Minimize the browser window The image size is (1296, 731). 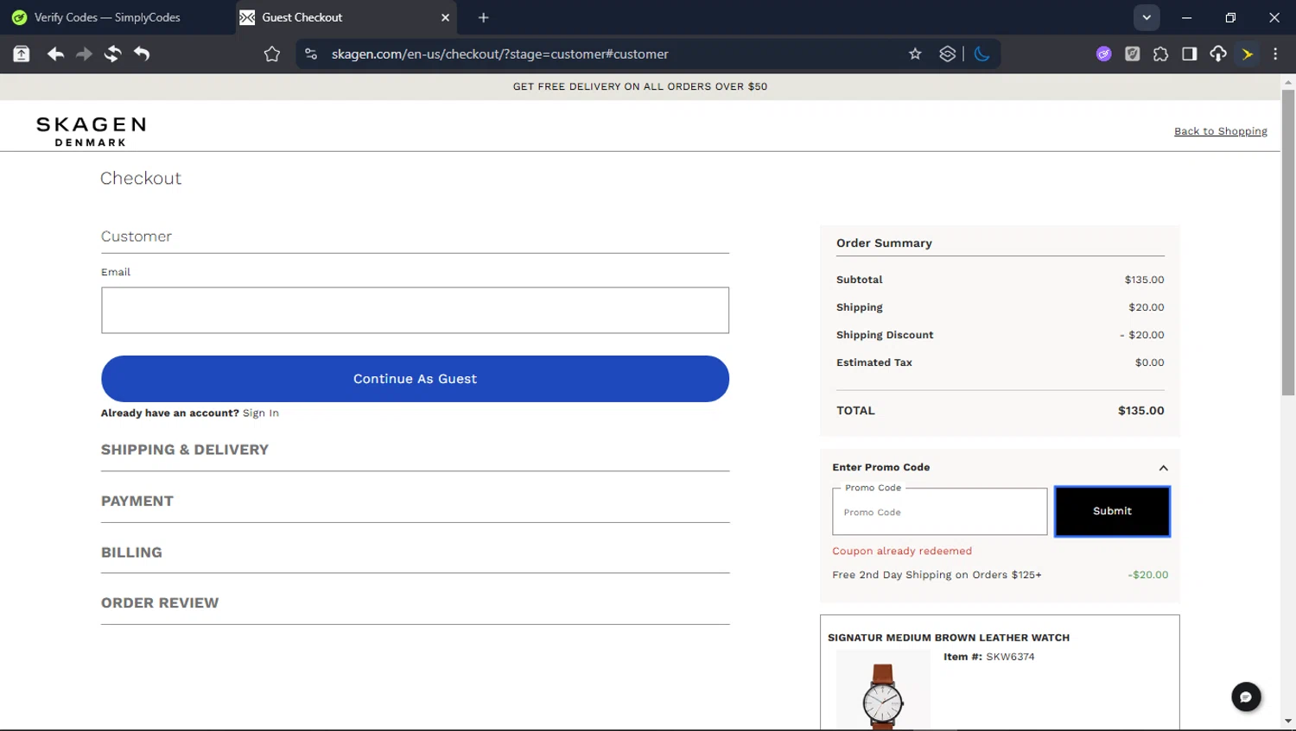click(x=1186, y=17)
